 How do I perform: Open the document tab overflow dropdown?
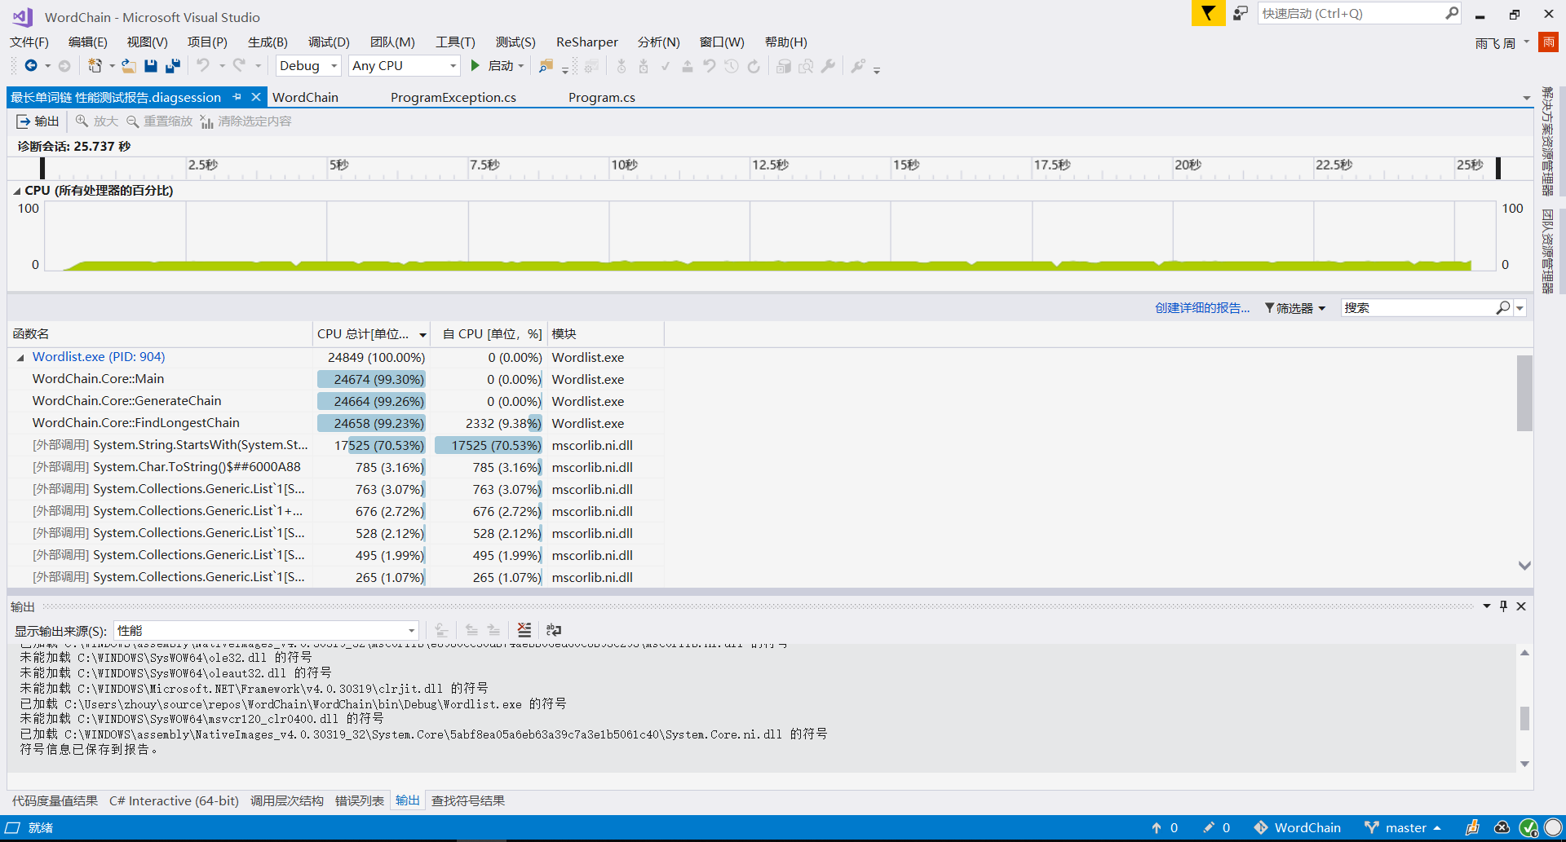tap(1526, 99)
